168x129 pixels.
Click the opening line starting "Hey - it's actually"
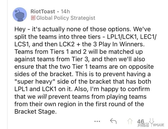(x=82, y=29)
